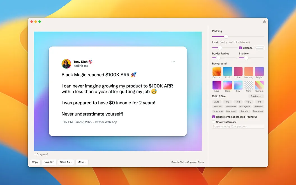Select the 4:3 ratio
The width and height of the screenshot is (296, 185).
point(228,102)
